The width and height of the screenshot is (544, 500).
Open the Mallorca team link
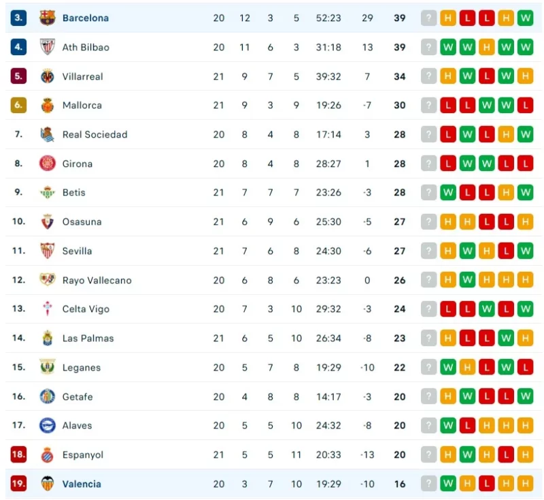pos(82,106)
